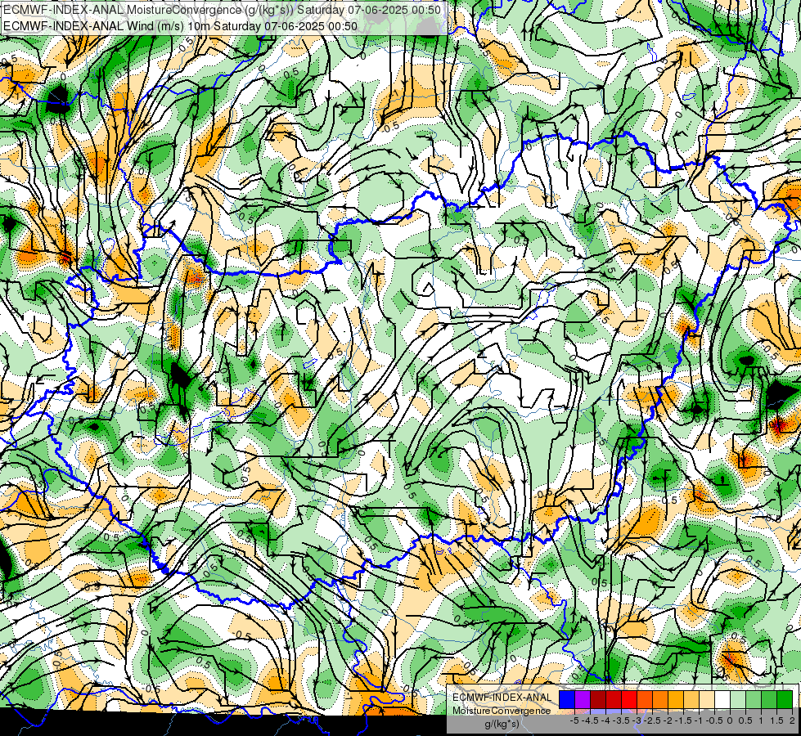Click the MoistureConvergence title line at top
Image resolution: width=801 pixels, height=736 pixels.
221,9
